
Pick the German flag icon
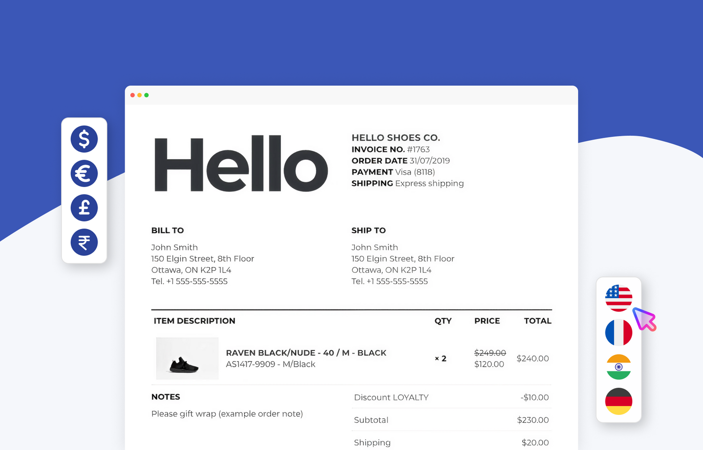(x=619, y=401)
